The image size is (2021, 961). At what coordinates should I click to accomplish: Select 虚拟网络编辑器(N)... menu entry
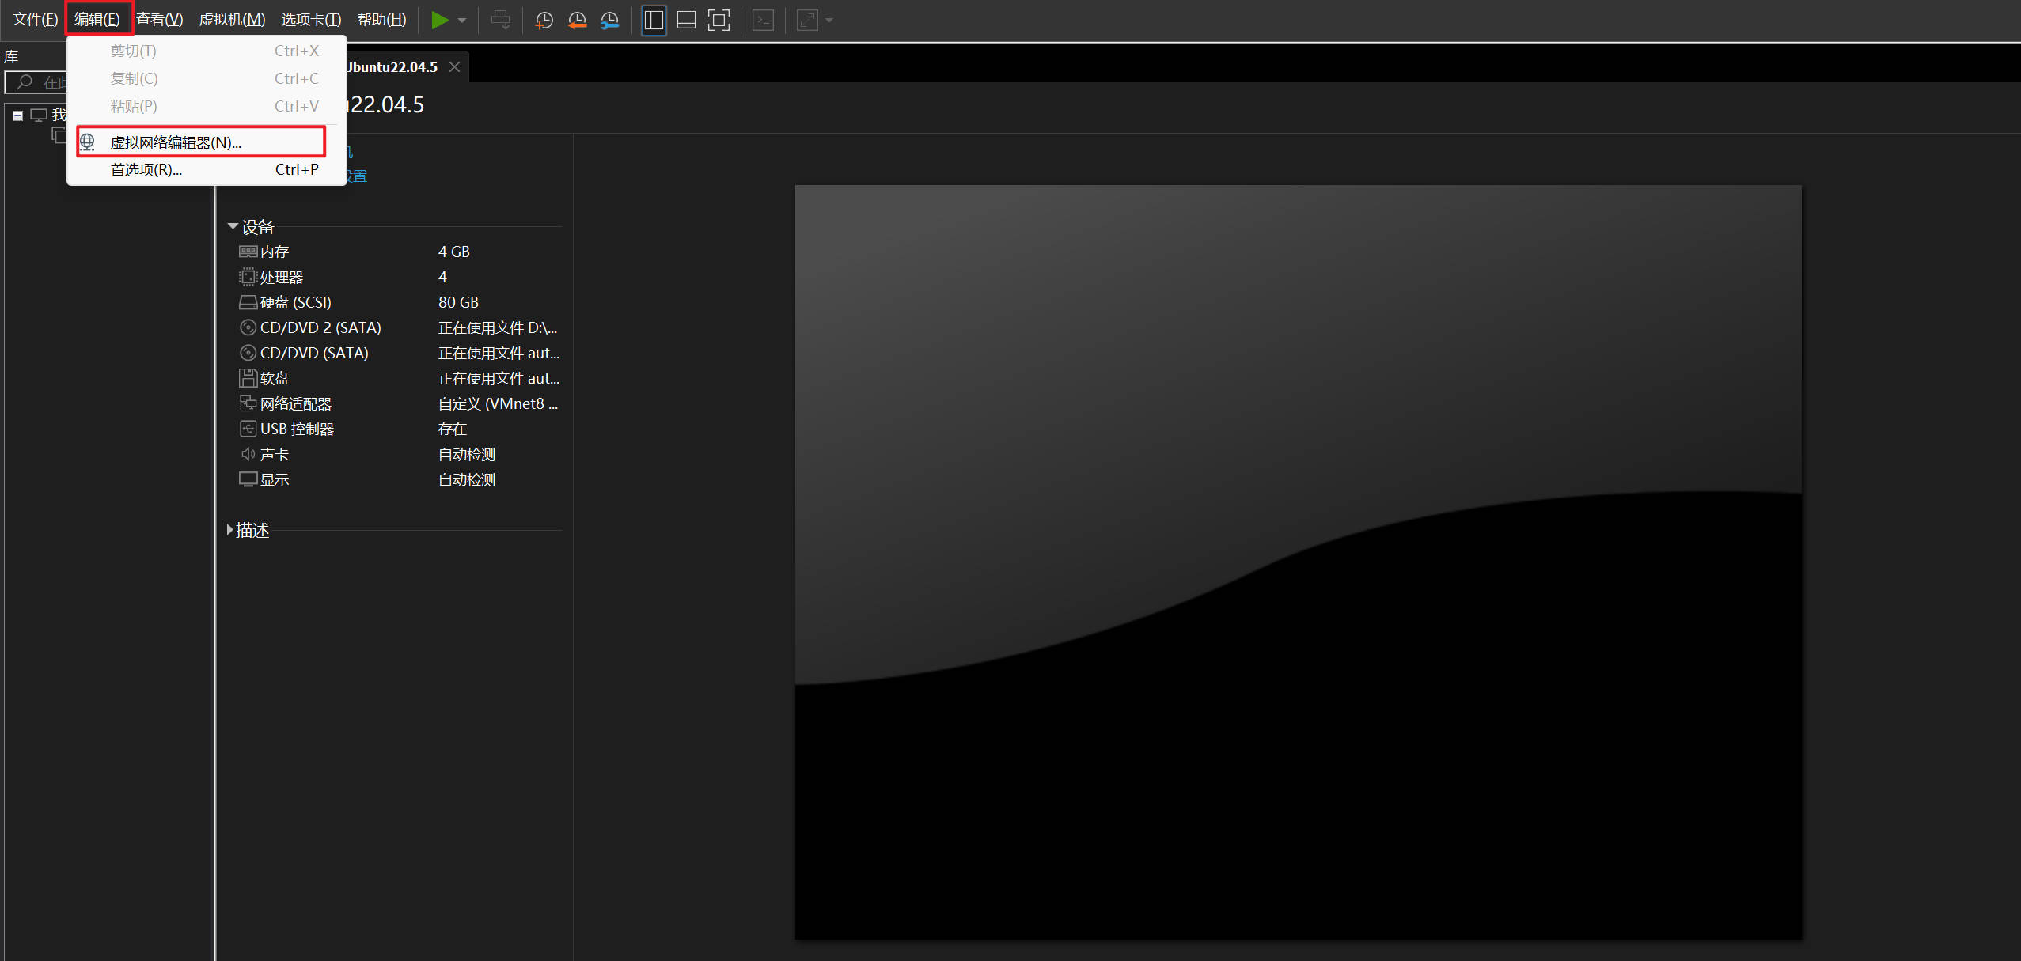[176, 142]
